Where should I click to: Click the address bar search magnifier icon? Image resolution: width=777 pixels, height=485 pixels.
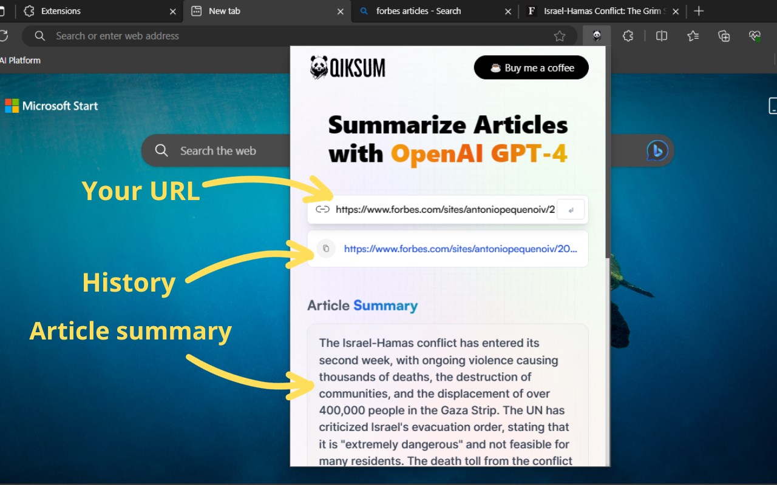tap(40, 36)
